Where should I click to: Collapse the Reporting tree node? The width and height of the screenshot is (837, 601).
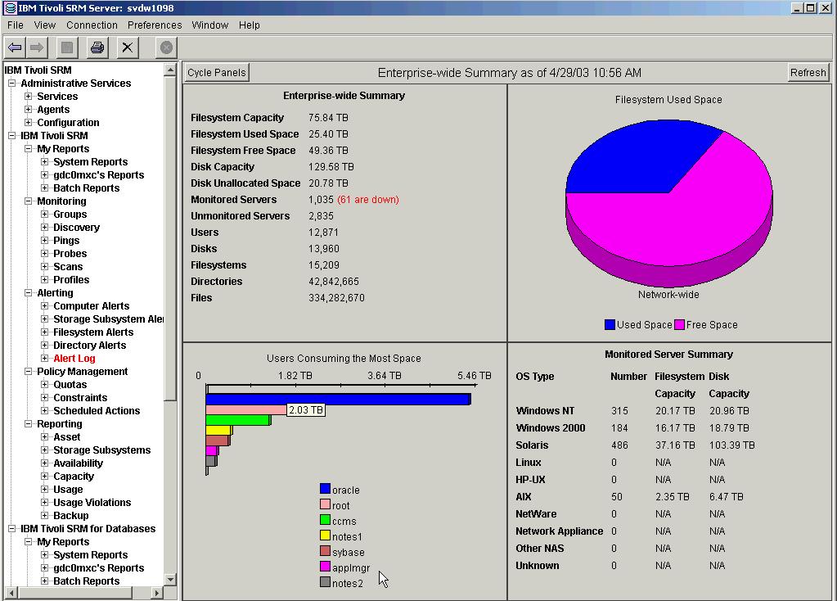click(x=29, y=423)
